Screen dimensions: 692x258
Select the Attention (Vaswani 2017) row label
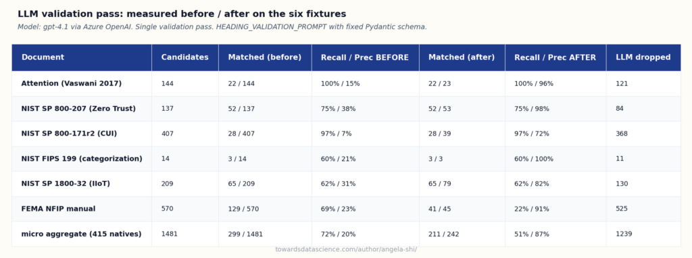point(72,83)
